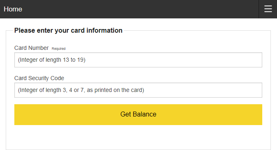Click the dark header bar's empty area
This screenshot has height=150, width=277.
pyautogui.click(x=140, y=9)
